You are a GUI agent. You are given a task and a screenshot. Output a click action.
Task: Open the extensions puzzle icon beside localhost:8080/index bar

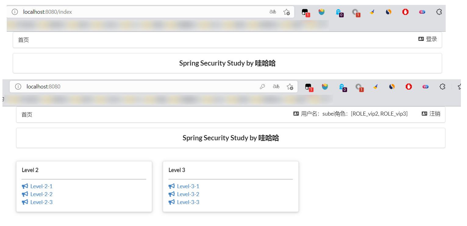439,12
